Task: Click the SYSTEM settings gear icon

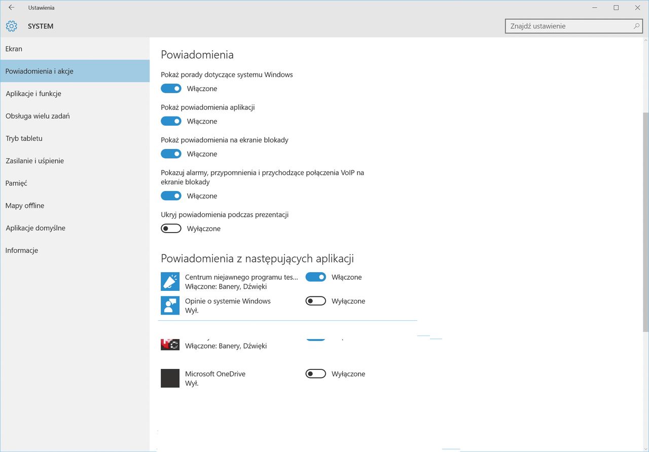Action: pos(12,26)
